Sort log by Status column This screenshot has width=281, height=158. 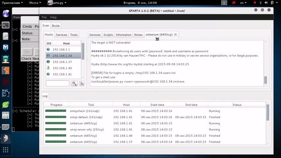coord(237,105)
